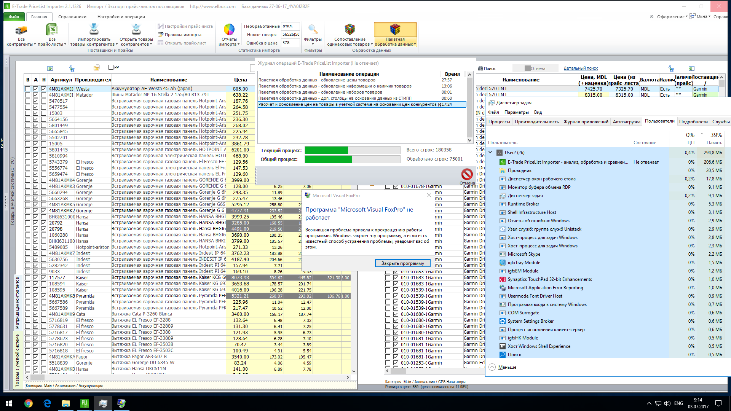Toggle B checkbox for article 5470517
This screenshot has width=731, height=411.
pos(27,101)
